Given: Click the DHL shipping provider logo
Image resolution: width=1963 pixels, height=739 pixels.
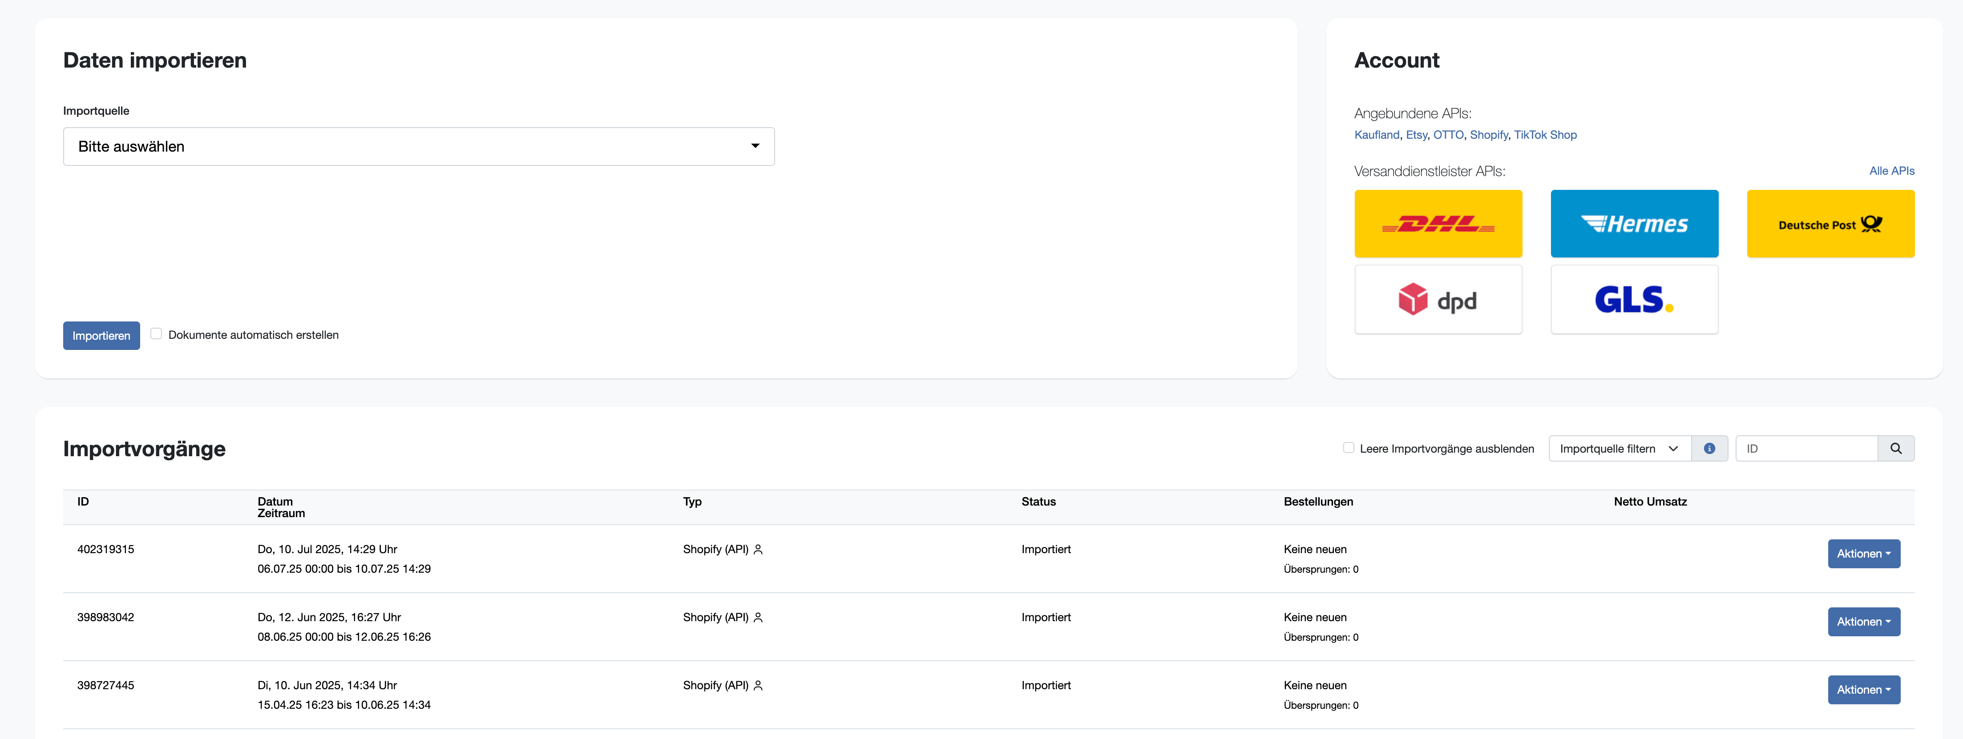Looking at the screenshot, I should [1437, 224].
